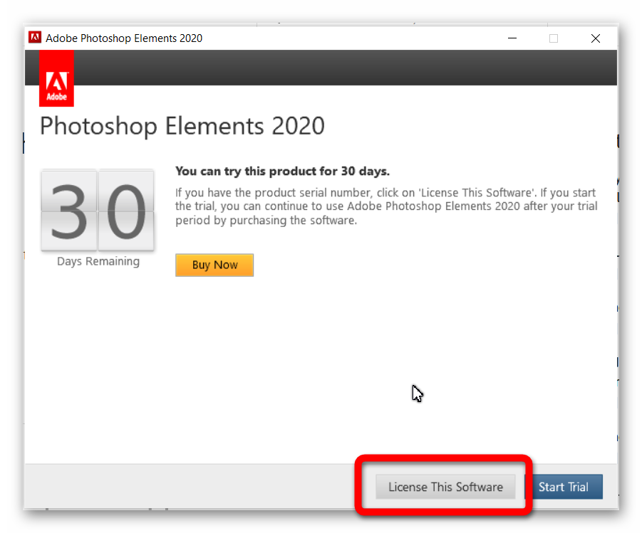Click the disabled maximize window button

[x=554, y=38]
